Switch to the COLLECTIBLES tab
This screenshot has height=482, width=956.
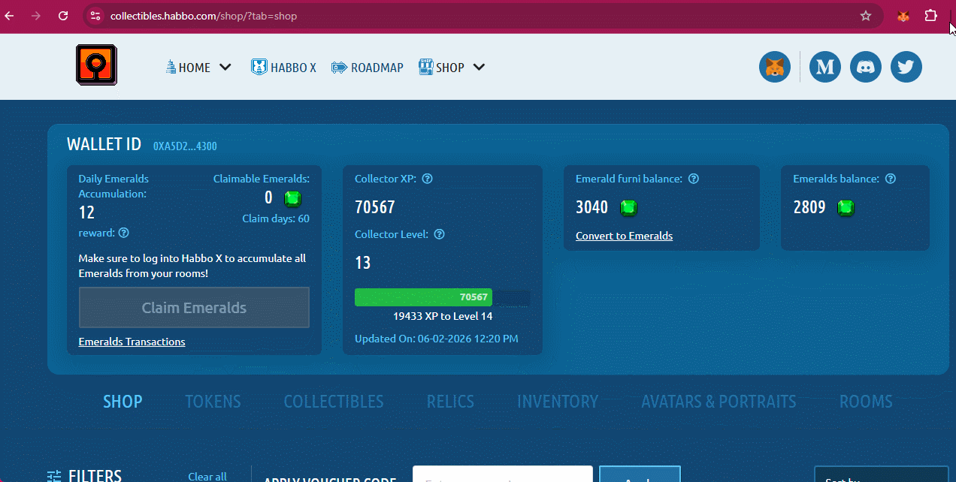coord(334,402)
